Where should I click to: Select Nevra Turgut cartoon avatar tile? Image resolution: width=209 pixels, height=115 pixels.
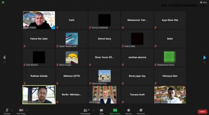pyautogui.click(x=72, y=57)
